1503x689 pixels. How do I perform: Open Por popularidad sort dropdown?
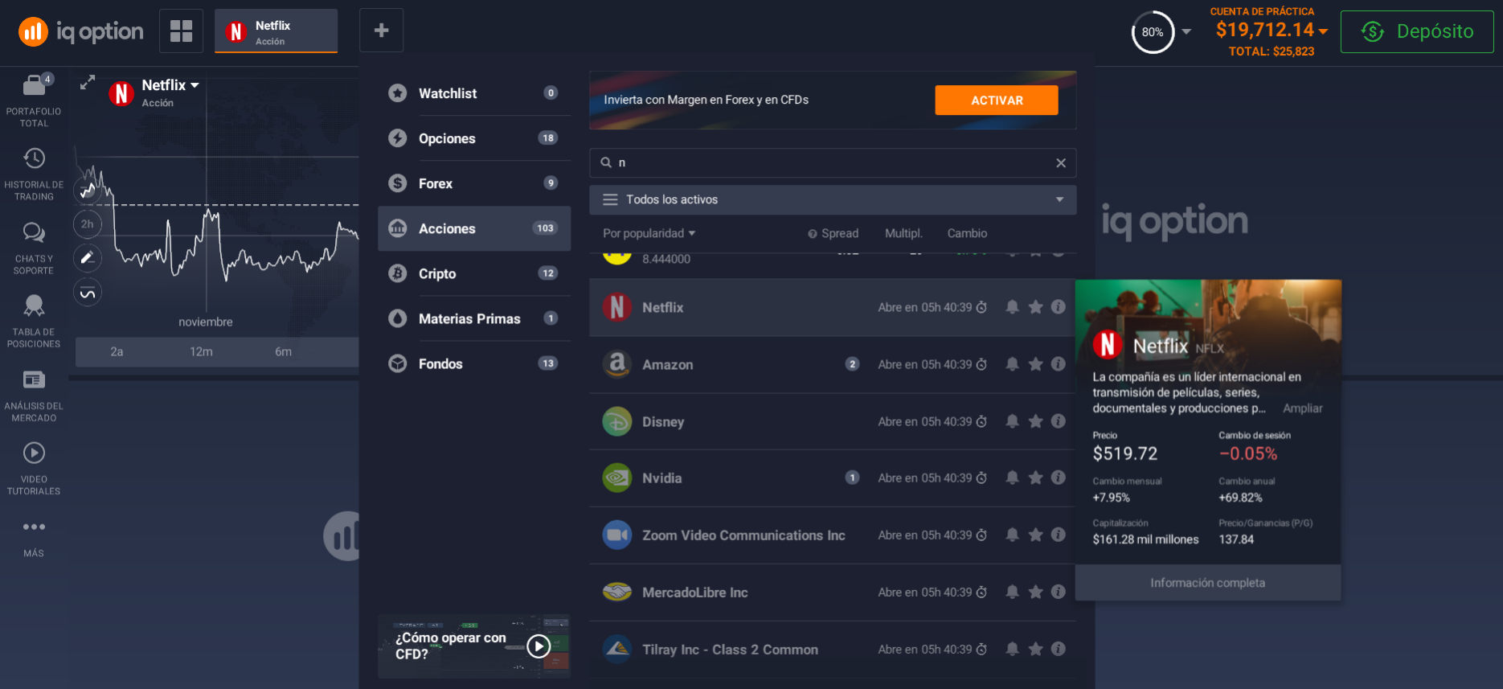point(649,233)
